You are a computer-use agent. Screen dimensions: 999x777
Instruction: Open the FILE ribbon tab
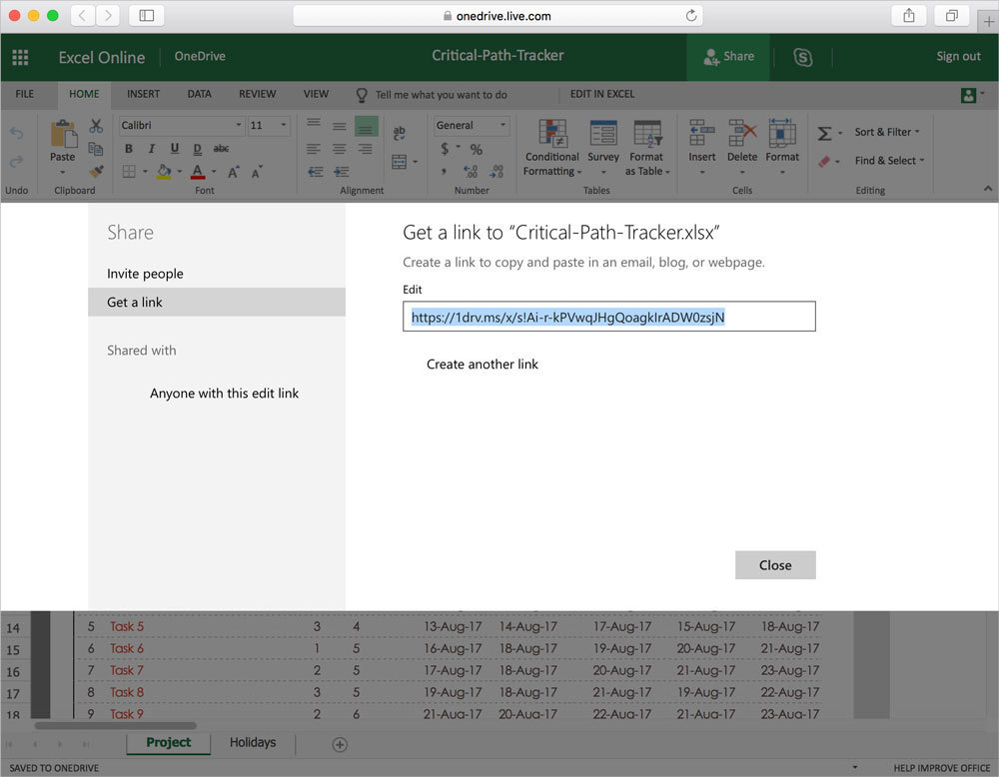[x=25, y=94]
